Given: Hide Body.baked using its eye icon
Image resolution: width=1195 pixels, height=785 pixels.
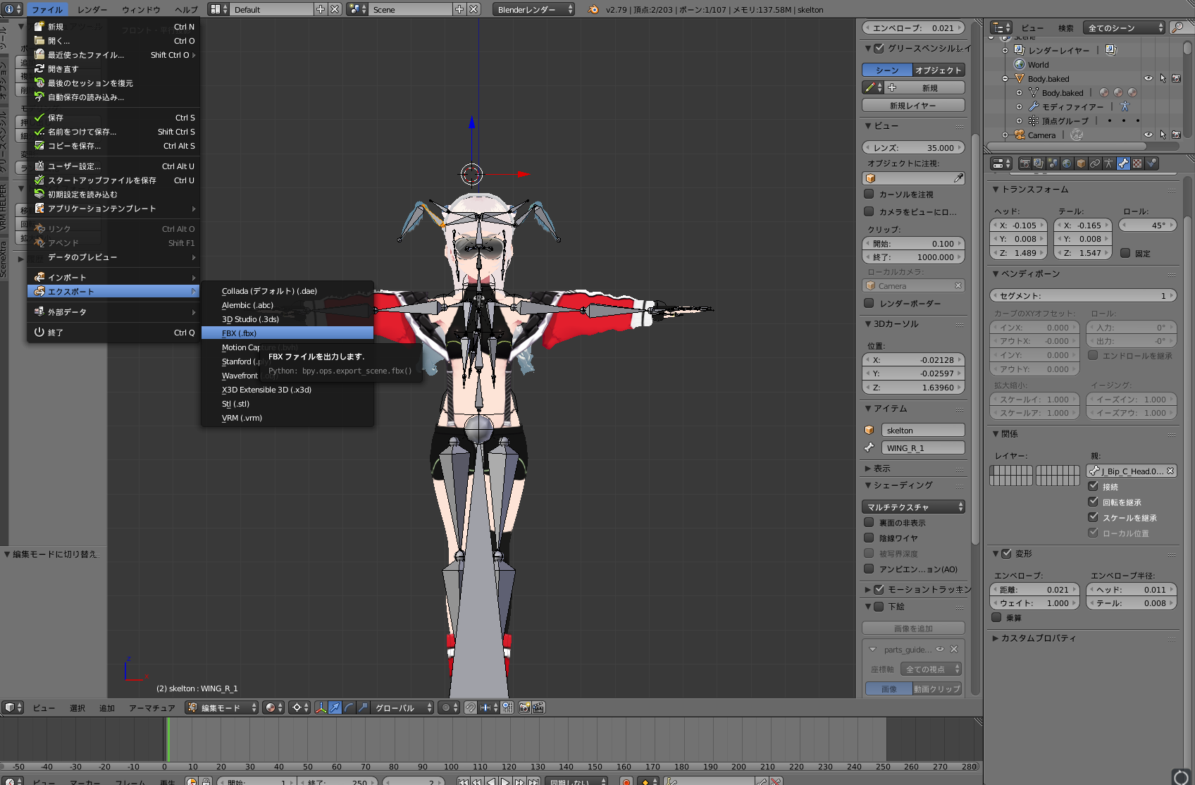Looking at the screenshot, I should 1148,78.
